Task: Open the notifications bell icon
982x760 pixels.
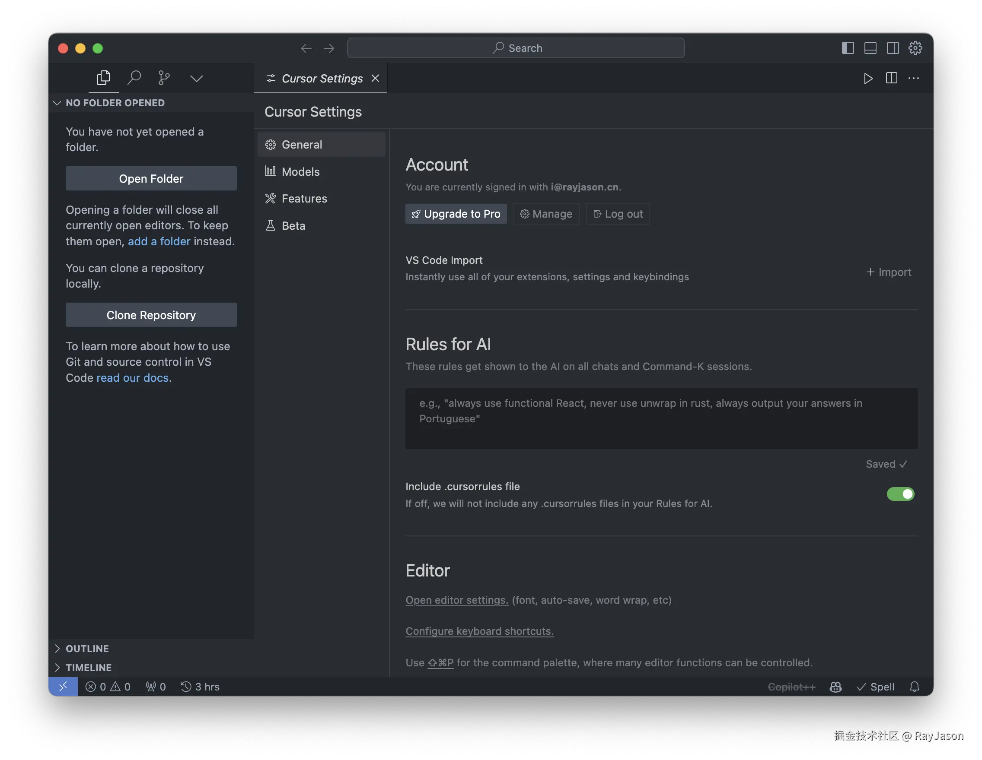Action: [x=914, y=687]
